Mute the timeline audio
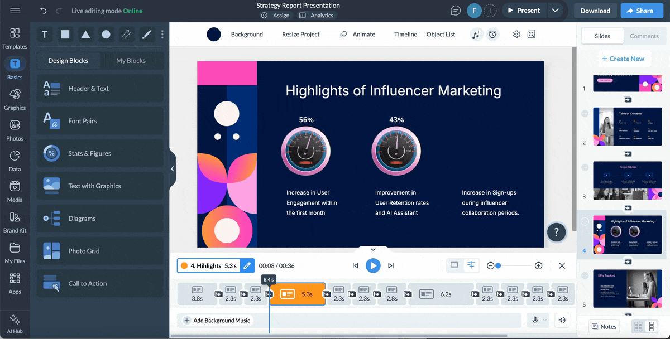Viewport: 670px width, 339px height. pos(562,320)
